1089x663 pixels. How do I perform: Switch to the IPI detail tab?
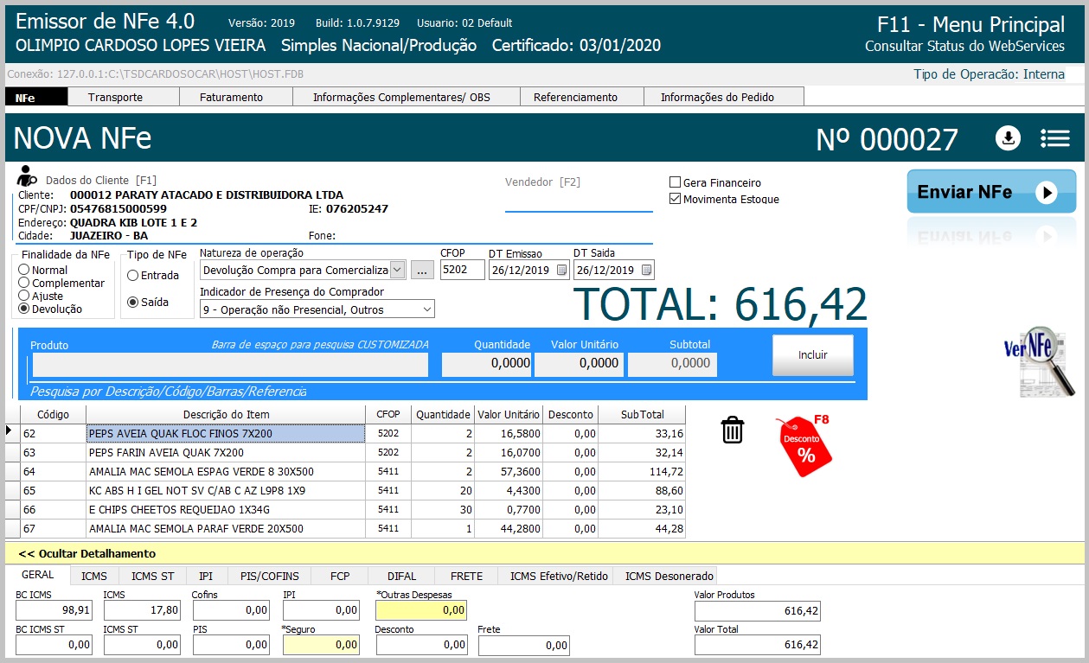(206, 576)
